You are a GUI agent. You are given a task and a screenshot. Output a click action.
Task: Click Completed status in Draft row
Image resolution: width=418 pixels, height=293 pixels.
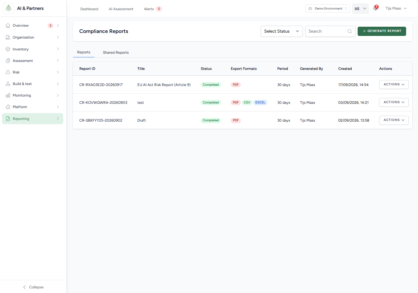(x=211, y=120)
